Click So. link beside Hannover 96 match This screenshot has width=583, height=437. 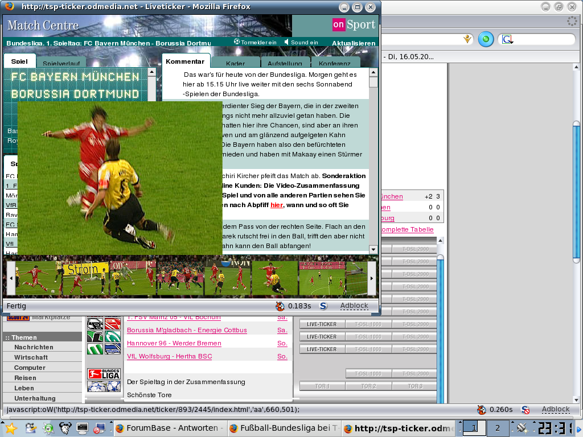282,343
